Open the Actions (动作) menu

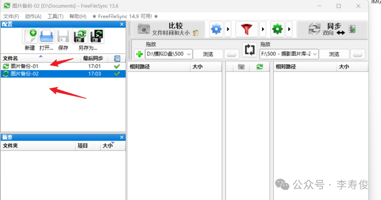[33, 16]
